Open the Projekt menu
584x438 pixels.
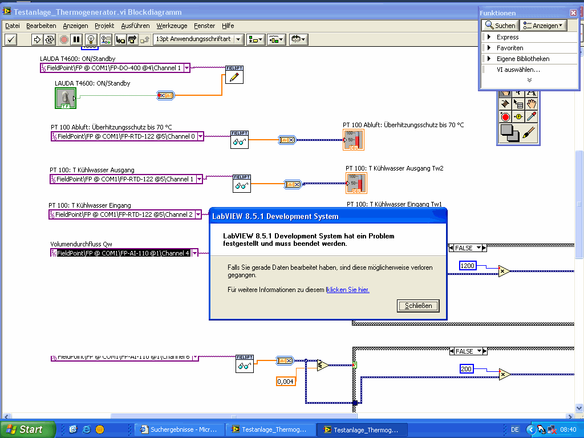point(104,26)
